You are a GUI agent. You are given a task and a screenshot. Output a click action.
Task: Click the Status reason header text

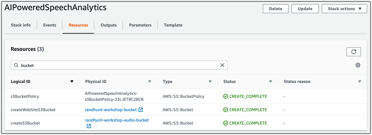click(297, 81)
